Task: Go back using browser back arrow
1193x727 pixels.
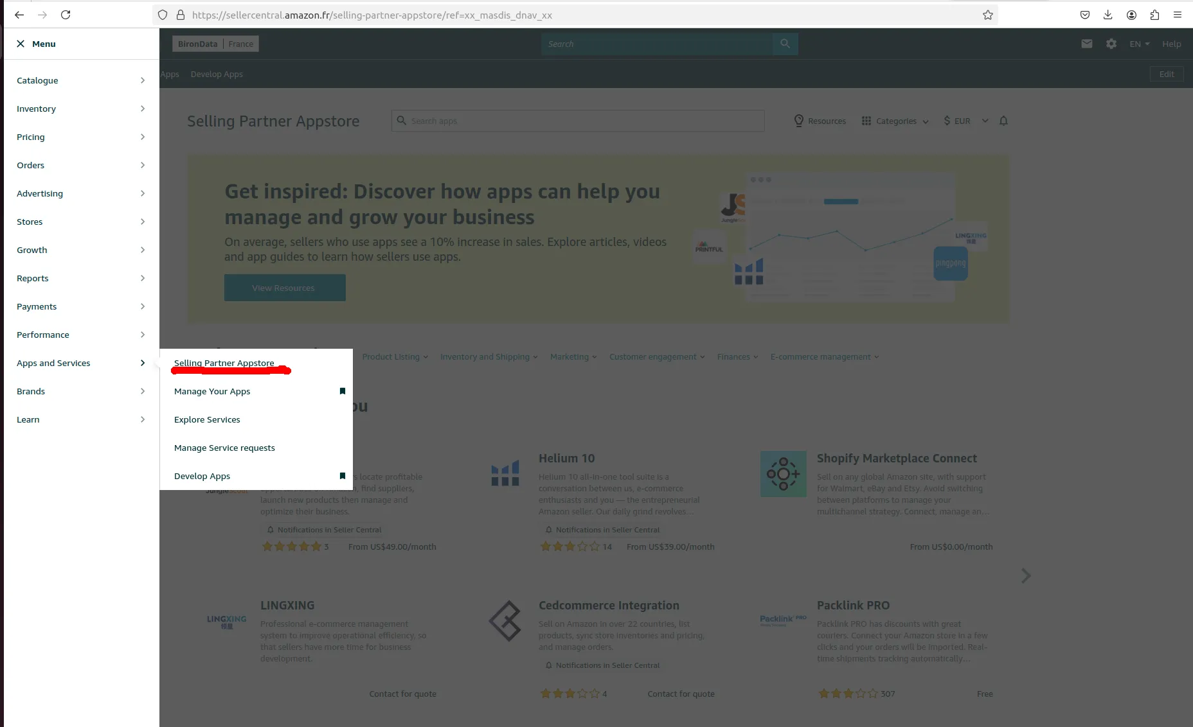Action: [x=19, y=15]
